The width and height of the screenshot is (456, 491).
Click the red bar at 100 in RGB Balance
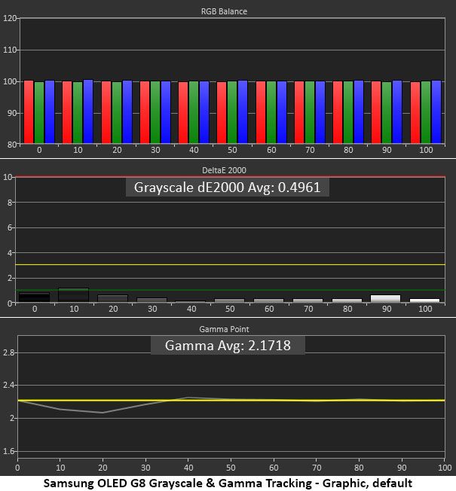(415, 113)
